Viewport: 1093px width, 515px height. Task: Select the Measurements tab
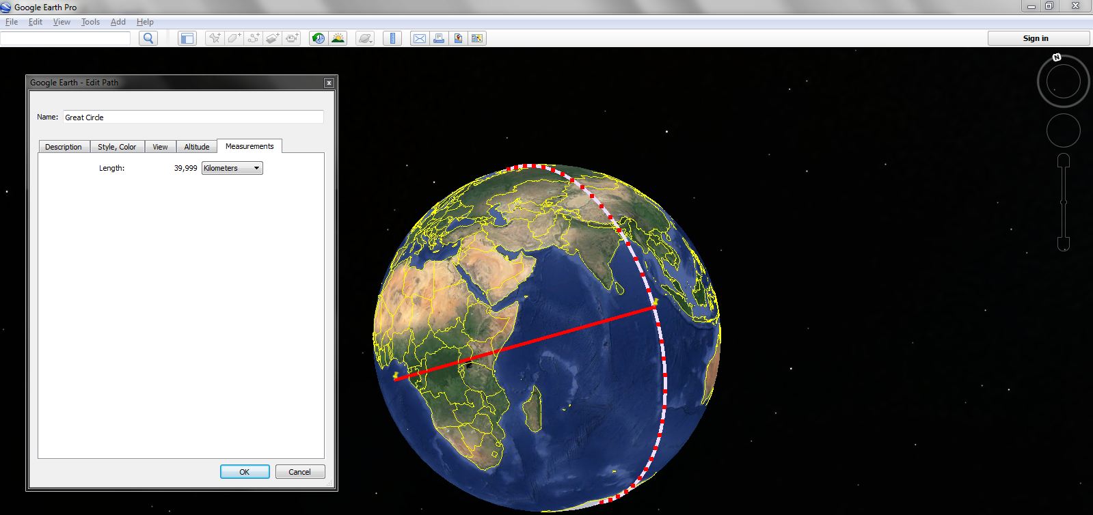pyautogui.click(x=249, y=146)
